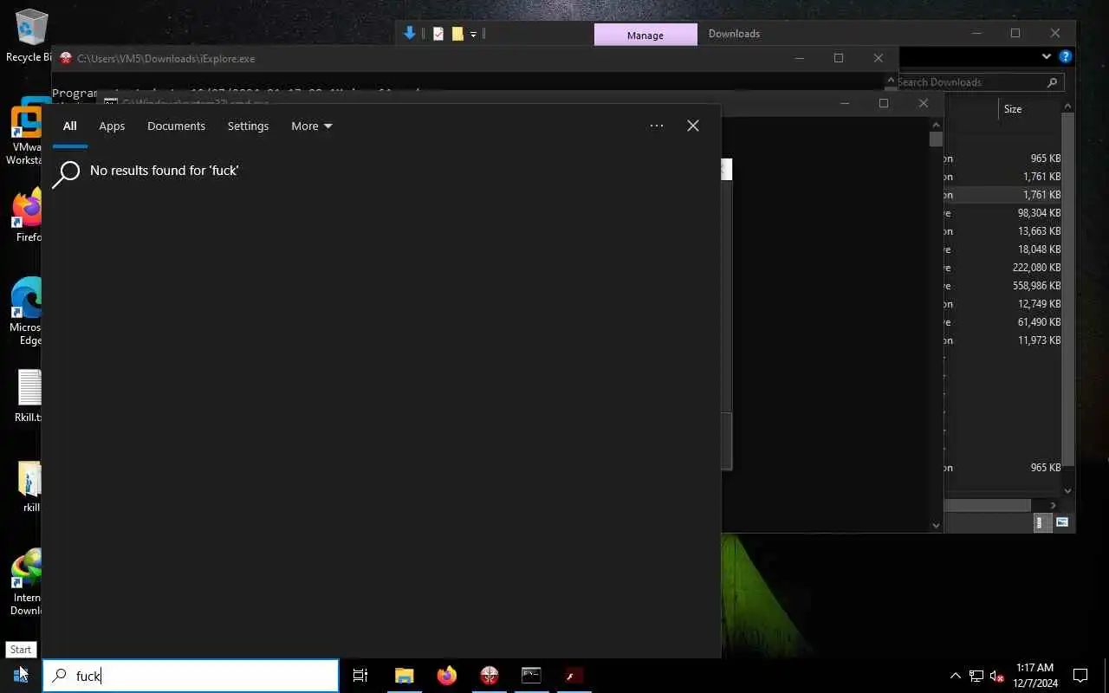Click the Properties checkmark quick access icon
Screen dimensions: 1109x693
pos(438,34)
